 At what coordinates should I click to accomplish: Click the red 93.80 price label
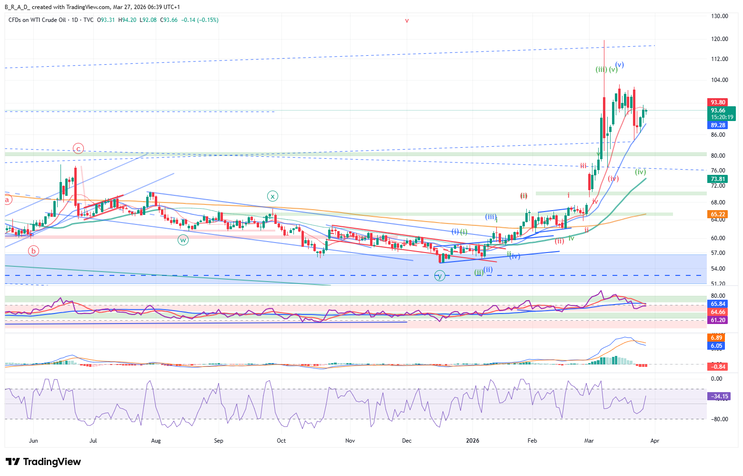pyautogui.click(x=718, y=102)
